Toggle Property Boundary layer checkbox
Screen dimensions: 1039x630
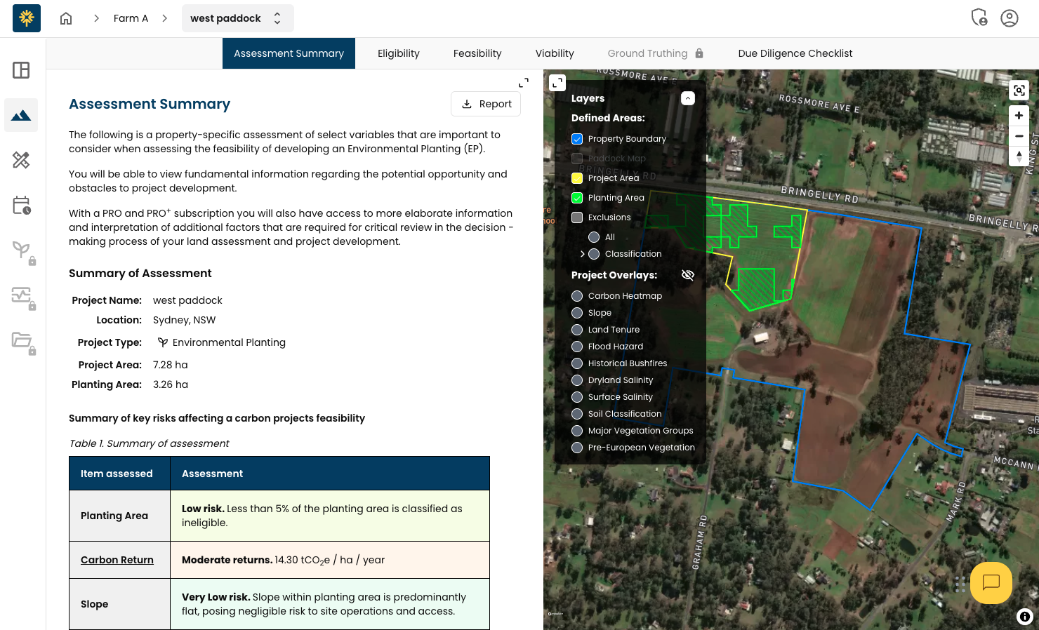[577, 139]
